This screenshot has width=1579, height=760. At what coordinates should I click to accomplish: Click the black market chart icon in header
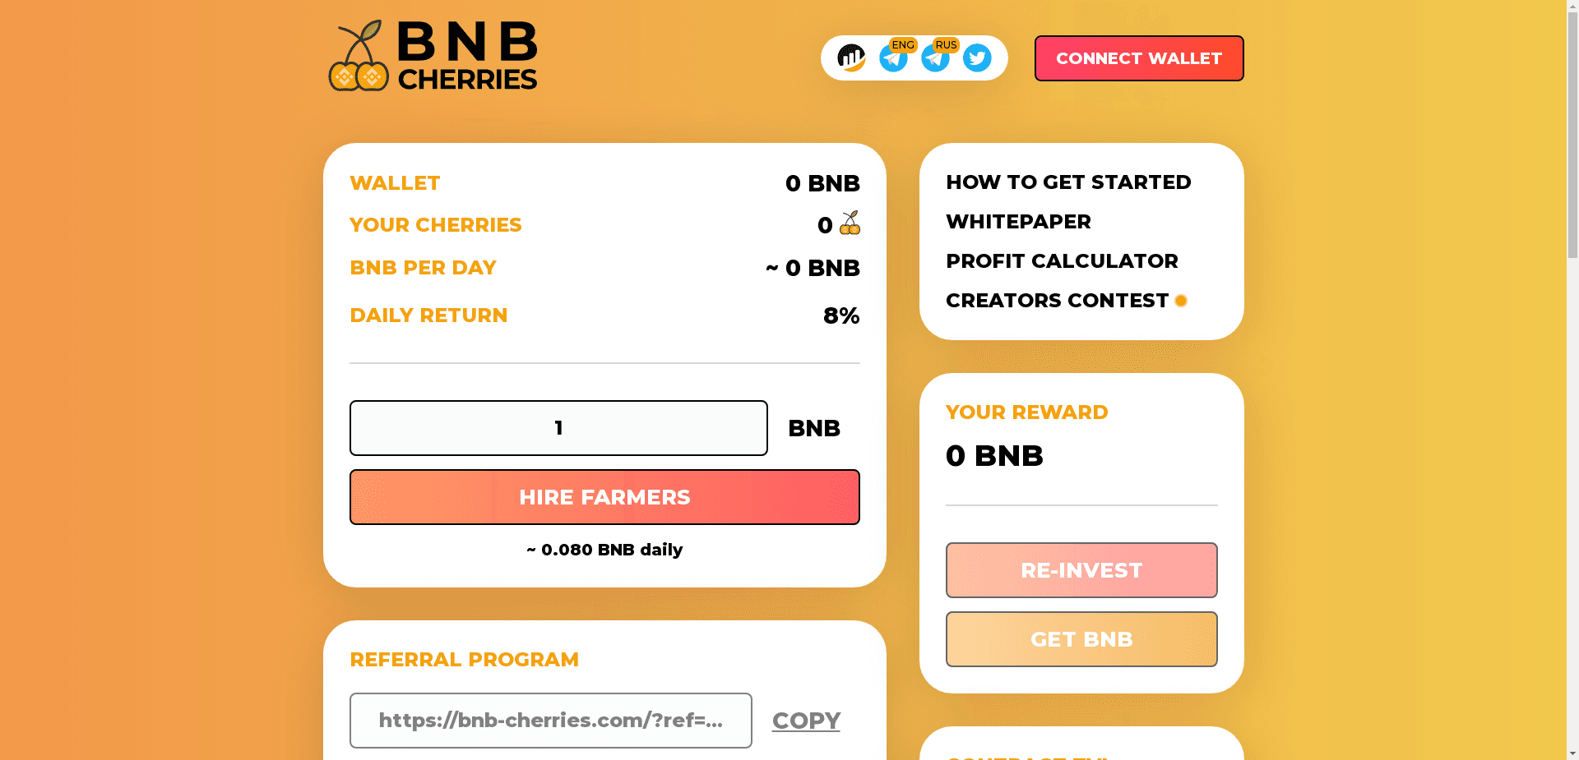coord(852,58)
